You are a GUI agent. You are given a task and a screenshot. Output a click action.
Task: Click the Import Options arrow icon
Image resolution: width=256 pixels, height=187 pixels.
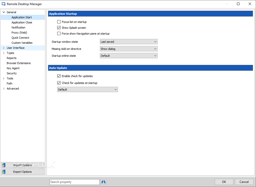pos(4,165)
